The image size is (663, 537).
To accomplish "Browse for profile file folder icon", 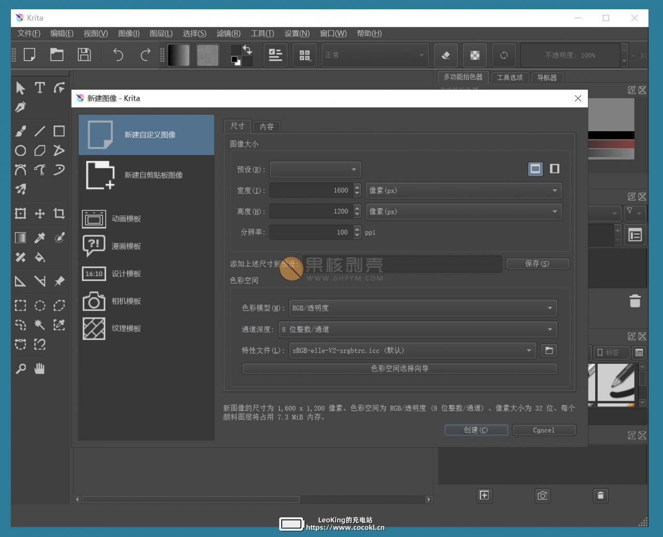I will pos(549,350).
